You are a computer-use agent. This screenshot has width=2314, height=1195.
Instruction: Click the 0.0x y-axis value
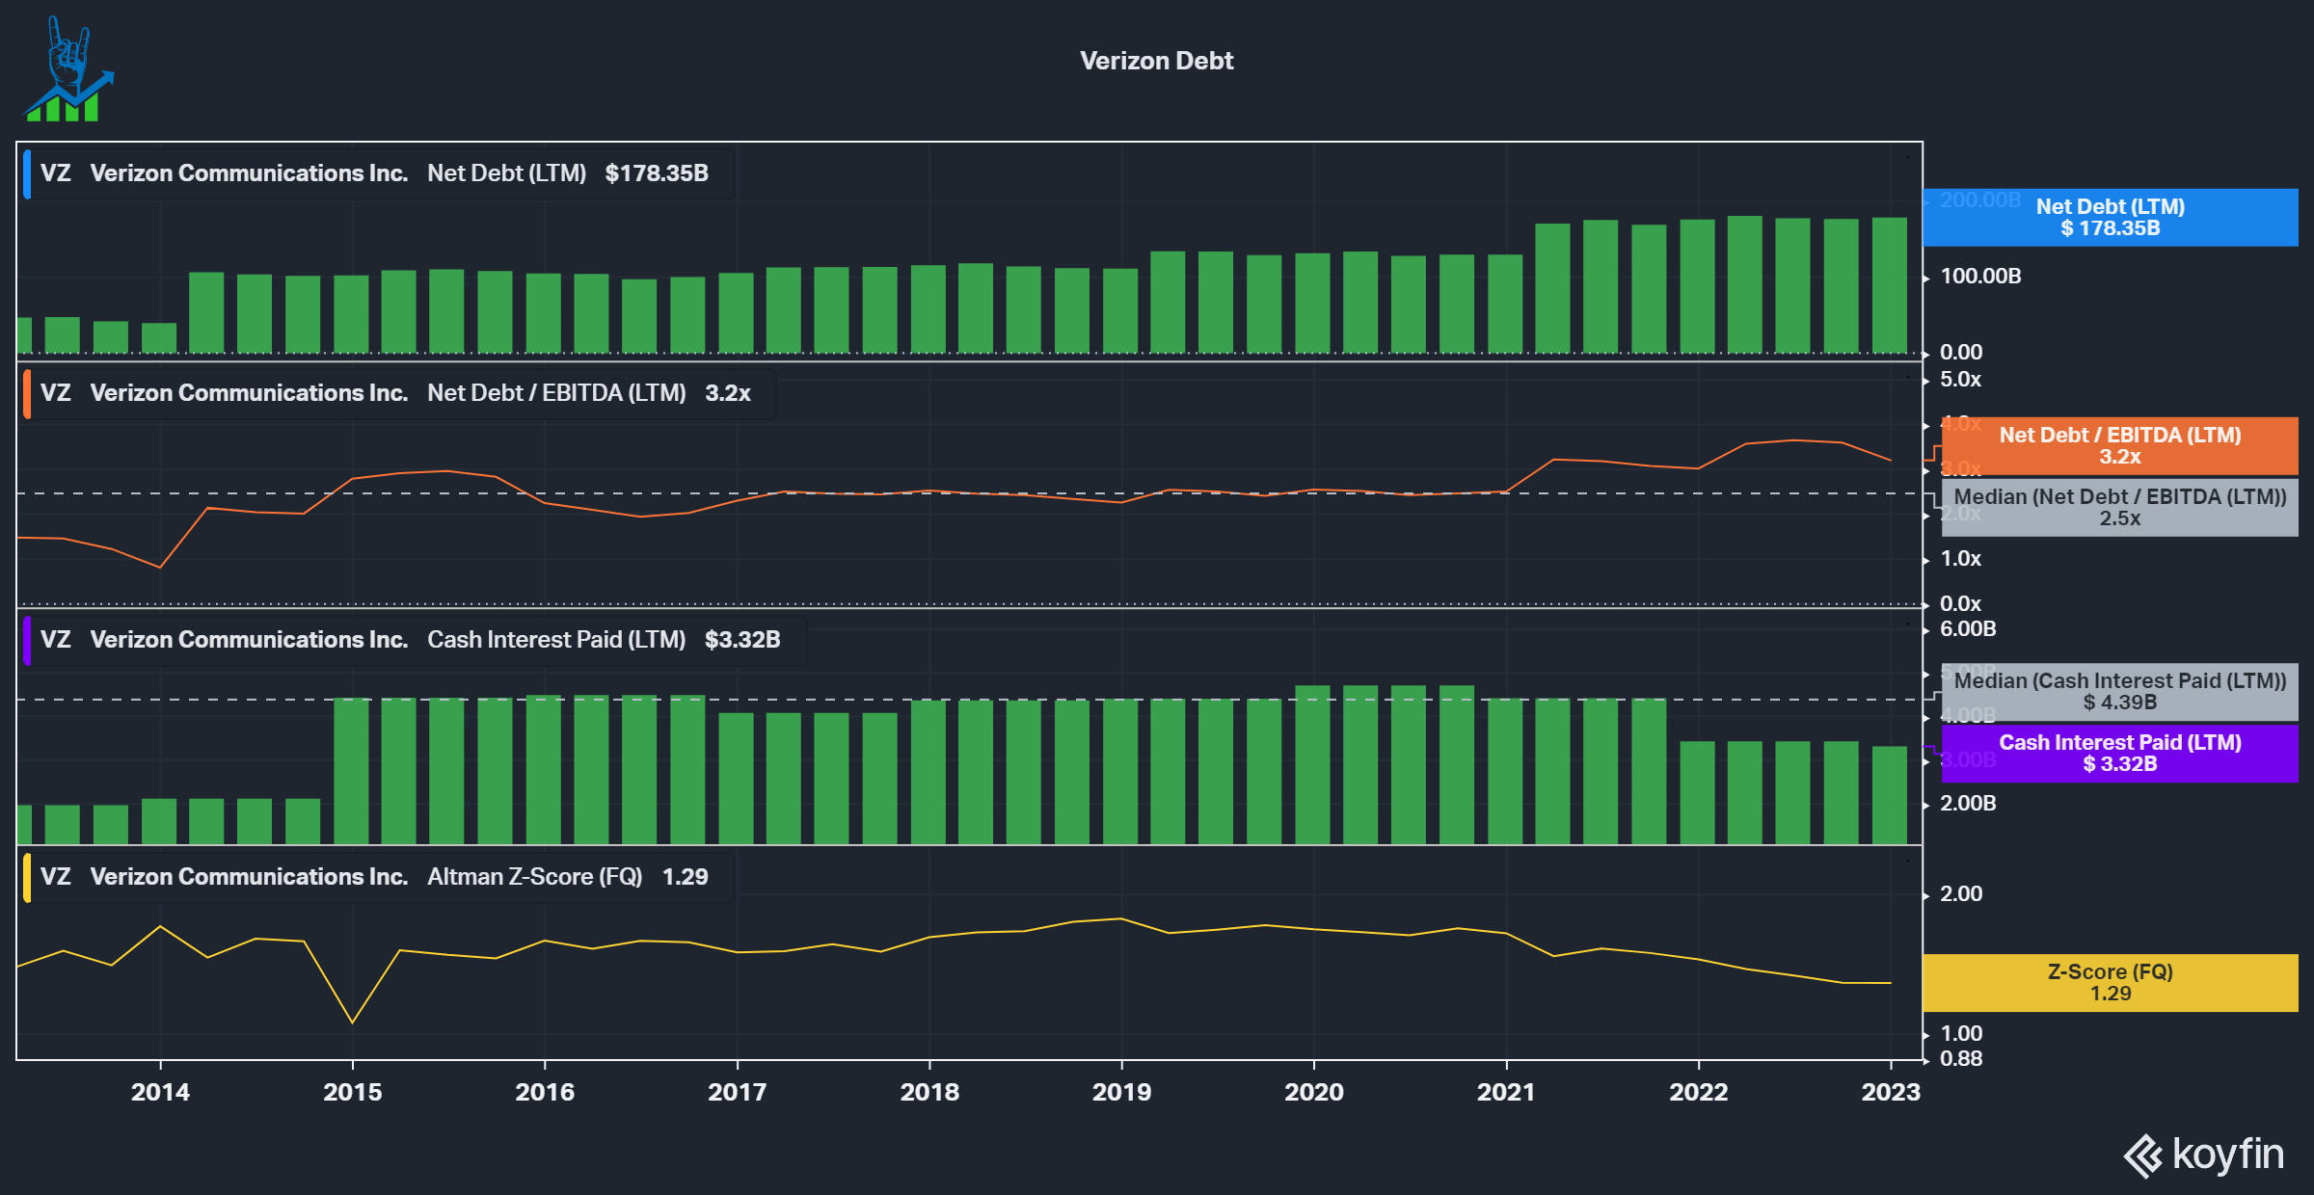point(1960,604)
